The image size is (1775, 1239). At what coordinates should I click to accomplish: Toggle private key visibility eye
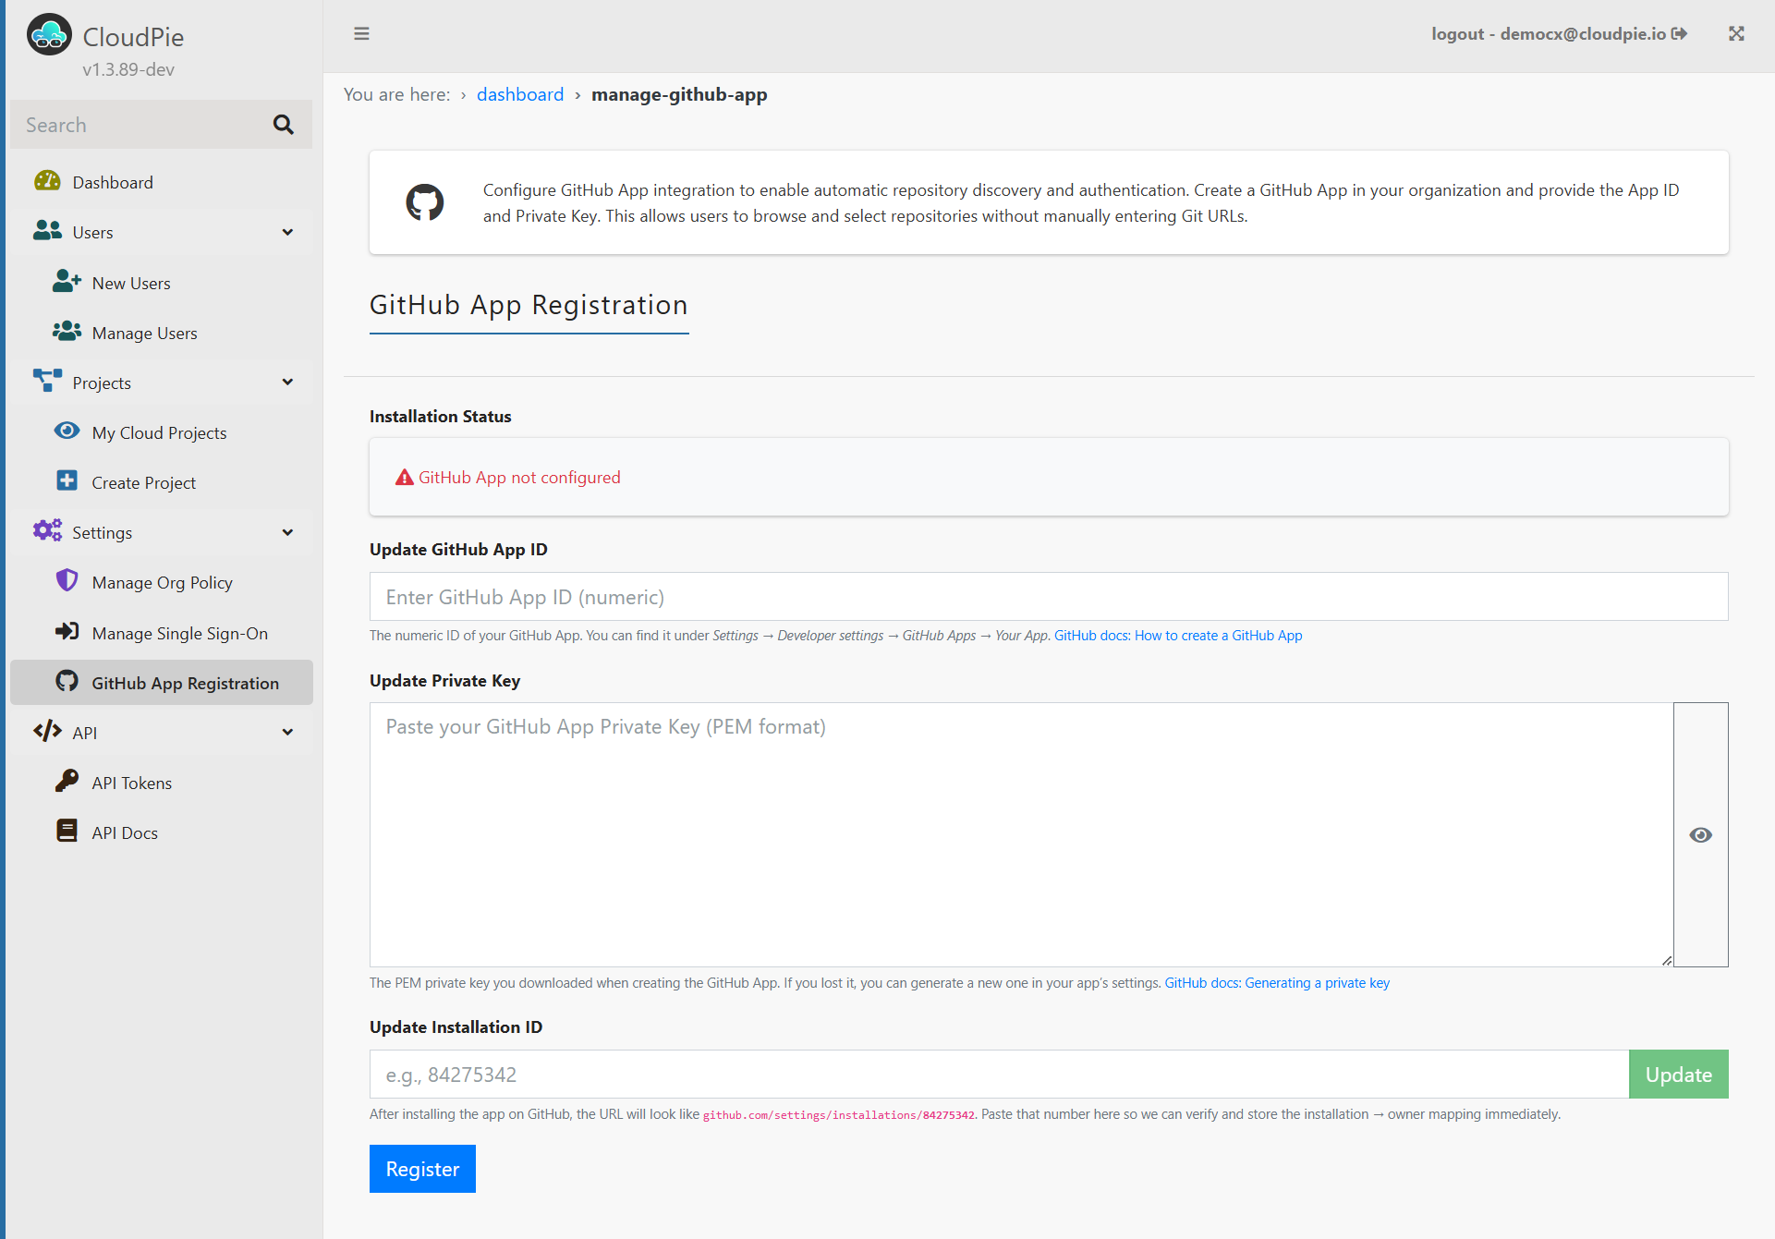pyautogui.click(x=1700, y=834)
